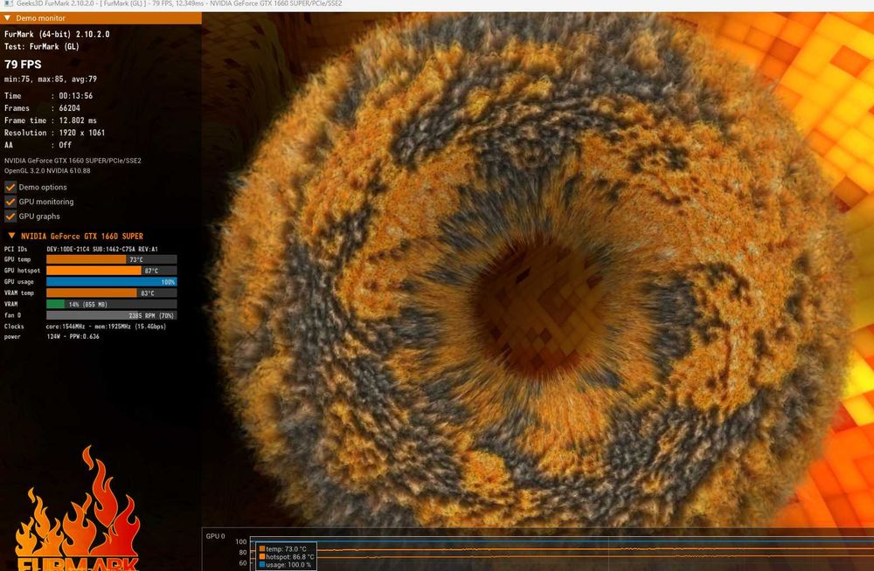
Task: Collapse the NVIDIA GeForce GTX 1660 SUPER section
Action: [x=11, y=236]
